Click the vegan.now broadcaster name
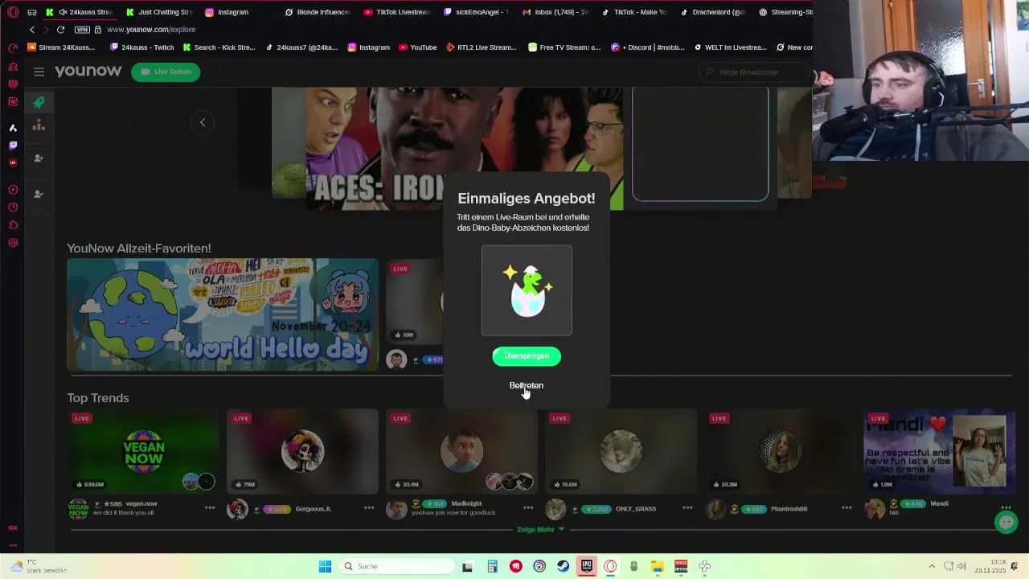The width and height of the screenshot is (1029, 579). coord(141,503)
